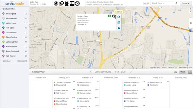The height and width of the screenshot is (109, 193).
Task: Toggle Billy Marshall technician pin
Action: pyautogui.click(x=3, y=47)
